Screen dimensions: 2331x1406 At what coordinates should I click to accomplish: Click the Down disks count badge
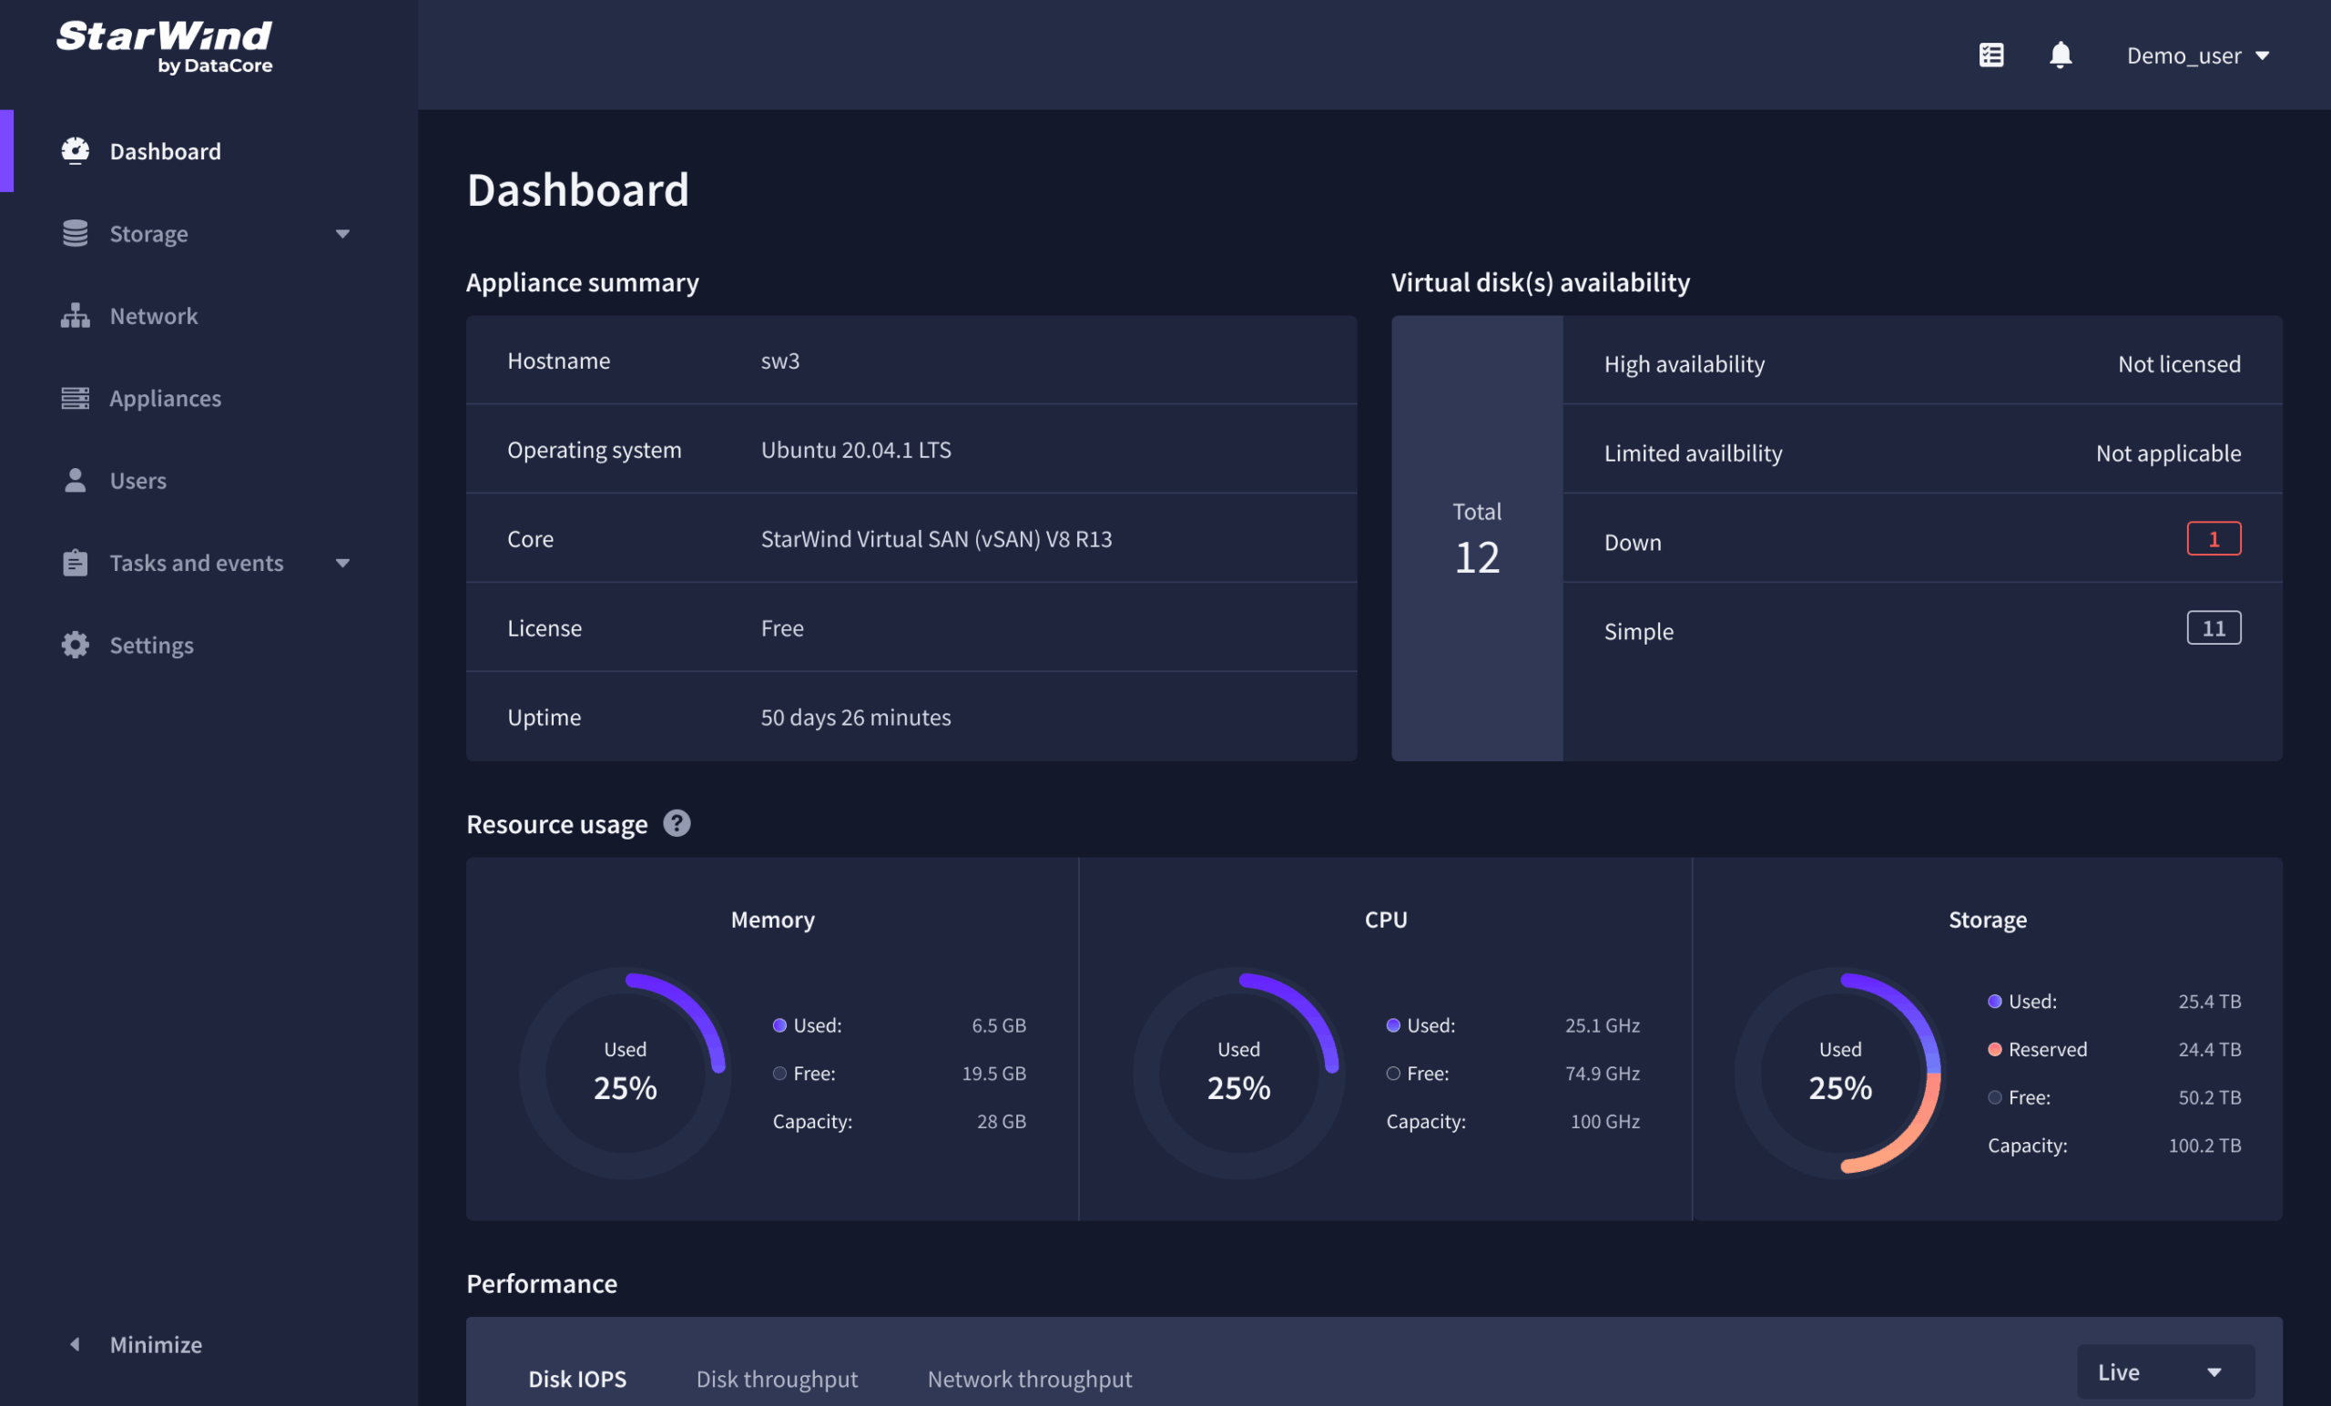(2213, 539)
